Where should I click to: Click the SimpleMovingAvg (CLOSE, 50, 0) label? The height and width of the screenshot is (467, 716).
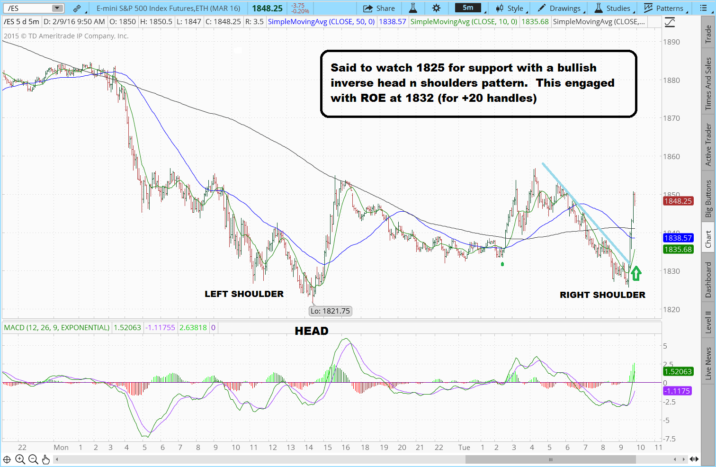(x=321, y=22)
